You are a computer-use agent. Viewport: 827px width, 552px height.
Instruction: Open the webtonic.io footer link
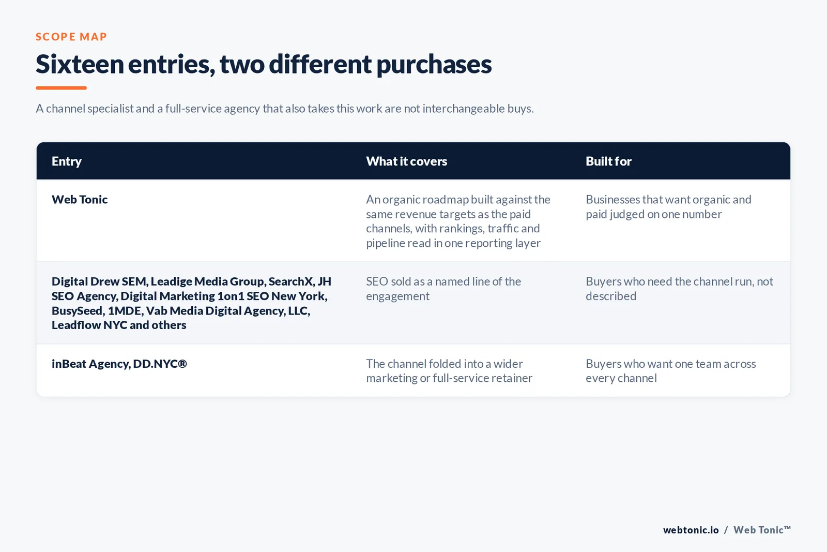[x=691, y=530]
